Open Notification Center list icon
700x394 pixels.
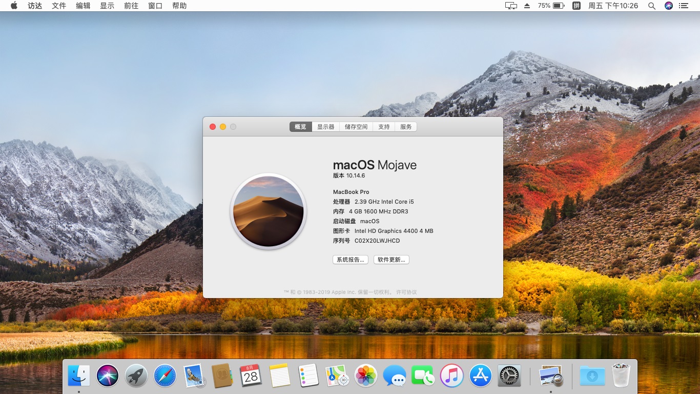point(684,6)
